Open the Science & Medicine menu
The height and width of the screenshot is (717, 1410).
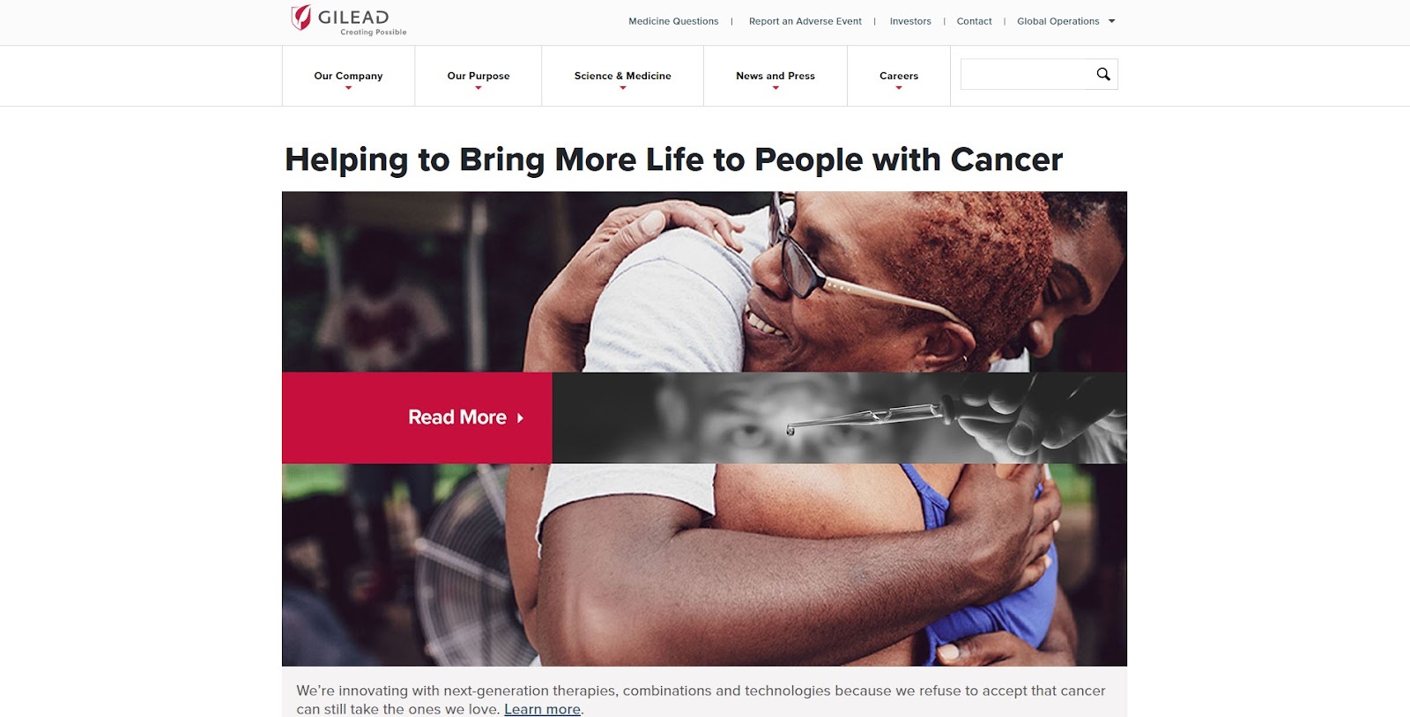pos(623,77)
